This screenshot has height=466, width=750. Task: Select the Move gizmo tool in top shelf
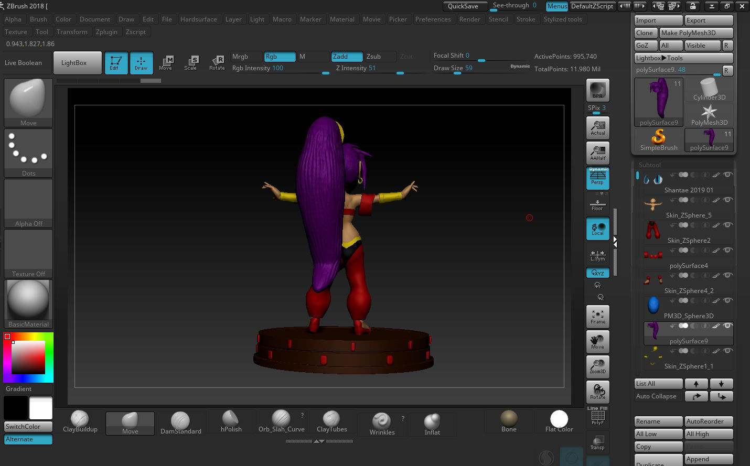pos(166,63)
